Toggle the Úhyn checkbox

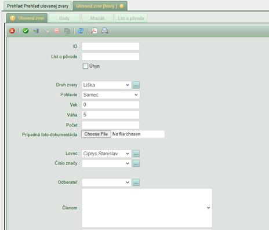point(85,66)
